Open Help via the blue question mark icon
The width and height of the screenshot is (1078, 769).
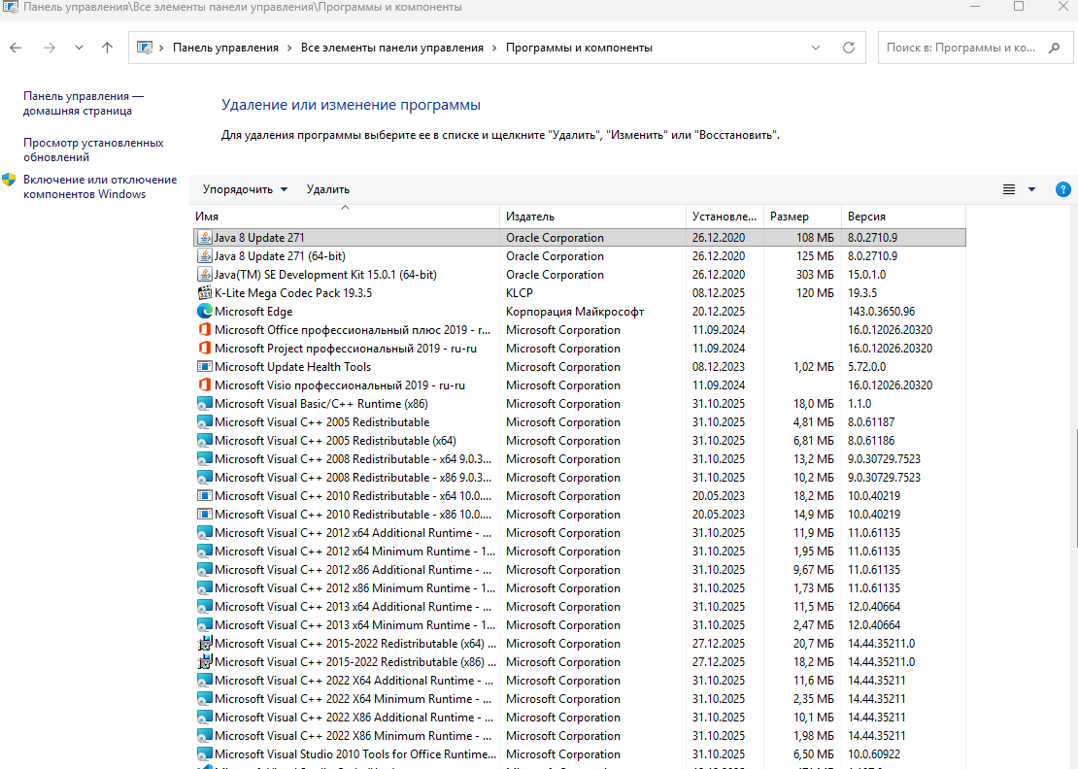(1062, 189)
